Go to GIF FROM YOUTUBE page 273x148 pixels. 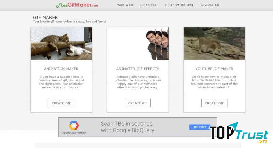[x=179, y=5]
